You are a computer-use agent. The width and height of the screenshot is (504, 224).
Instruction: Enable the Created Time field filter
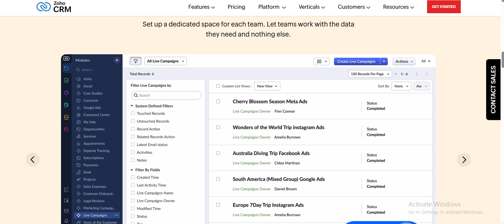coord(133,177)
